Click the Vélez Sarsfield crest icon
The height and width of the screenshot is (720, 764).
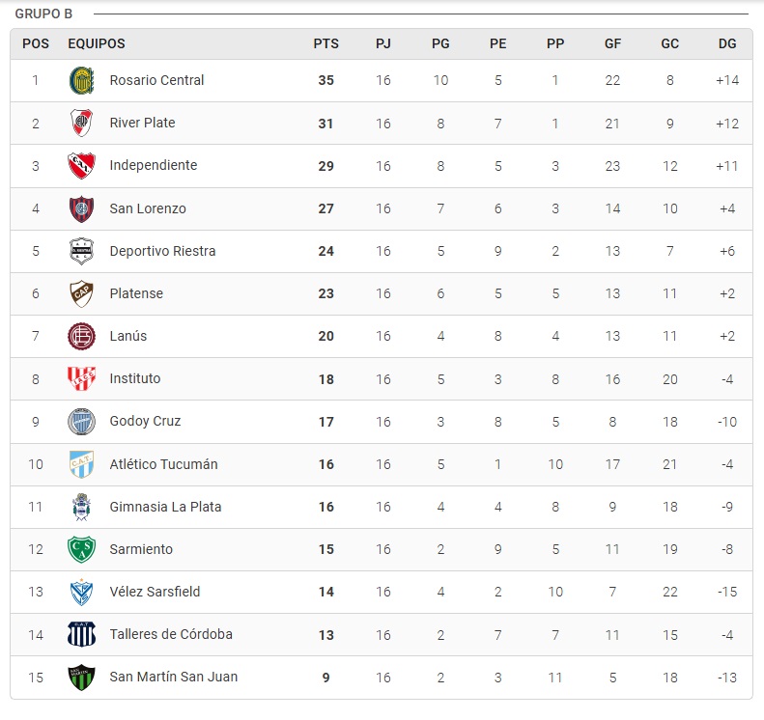pos(81,592)
